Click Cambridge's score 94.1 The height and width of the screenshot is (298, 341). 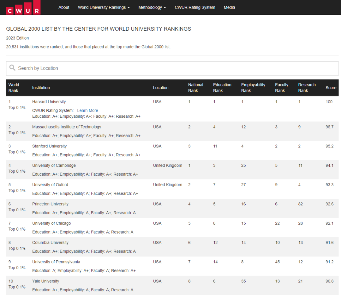(x=329, y=165)
